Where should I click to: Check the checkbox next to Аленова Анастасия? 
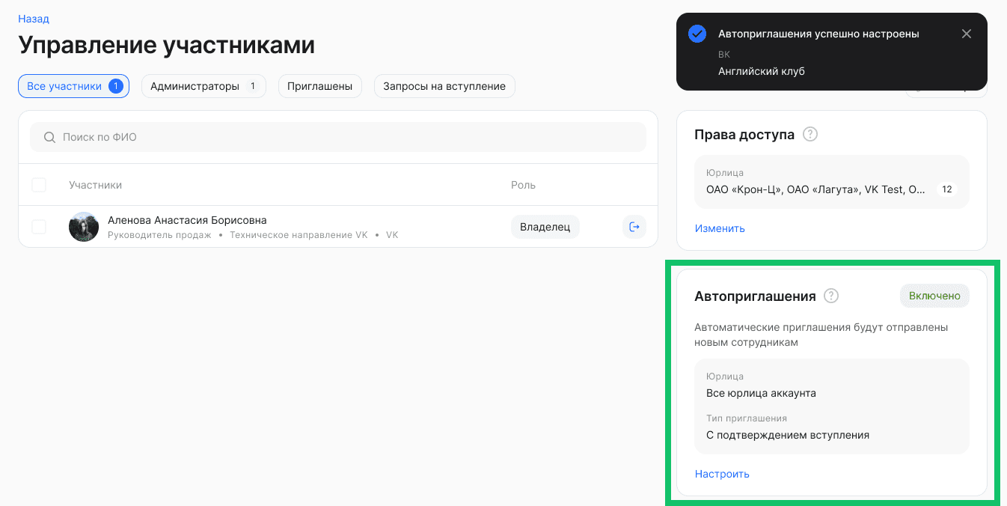coord(39,226)
